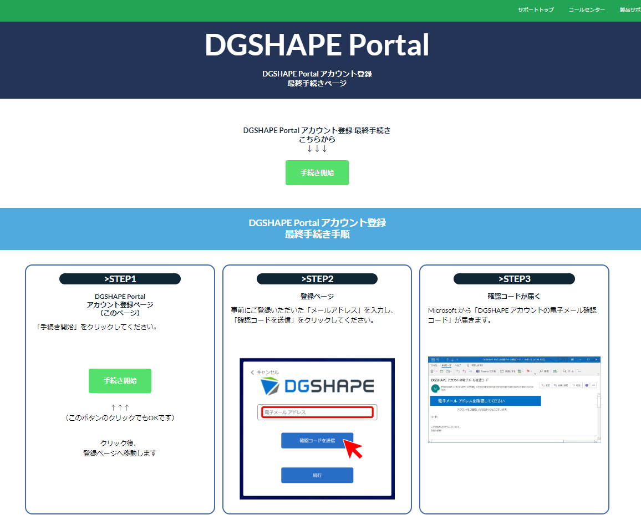641x525 pixels.
Task: Click the top green 手続き開始 button
Action: (317, 173)
